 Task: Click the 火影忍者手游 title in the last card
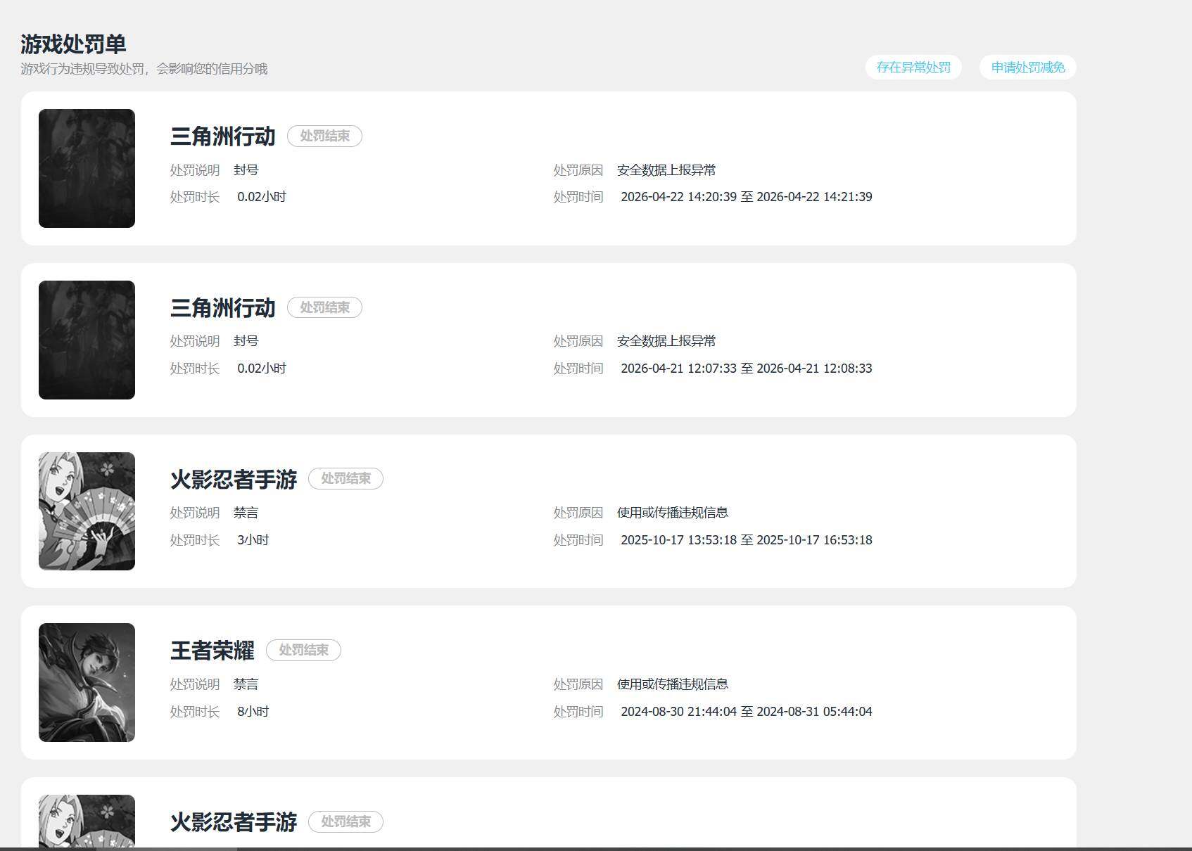pyautogui.click(x=233, y=822)
